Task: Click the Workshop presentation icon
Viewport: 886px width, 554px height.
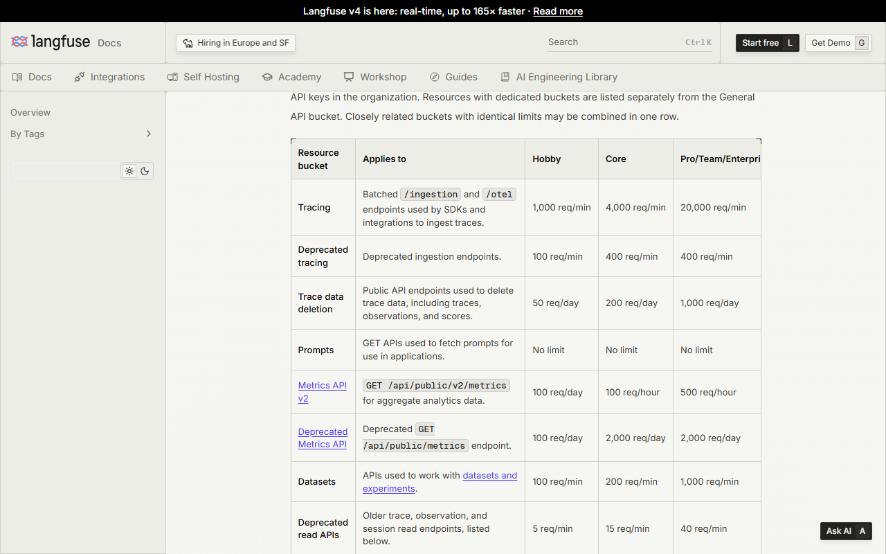Action: [x=349, y=77]
